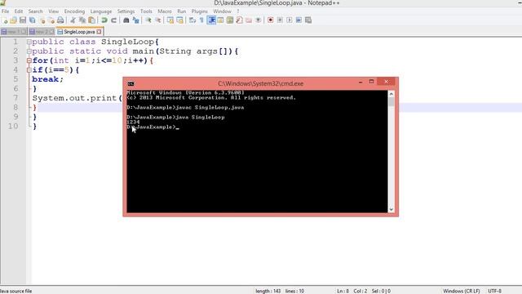Viewport: 522px width, 294px height.
Task: Open the Replace dialog toolbar icon
Action: click(136, 20)
